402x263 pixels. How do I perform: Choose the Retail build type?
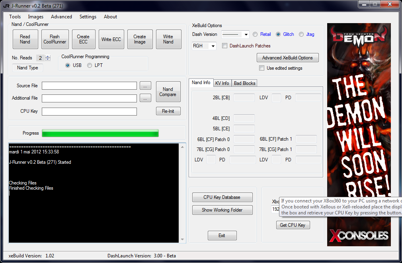(x=255, y=34)
